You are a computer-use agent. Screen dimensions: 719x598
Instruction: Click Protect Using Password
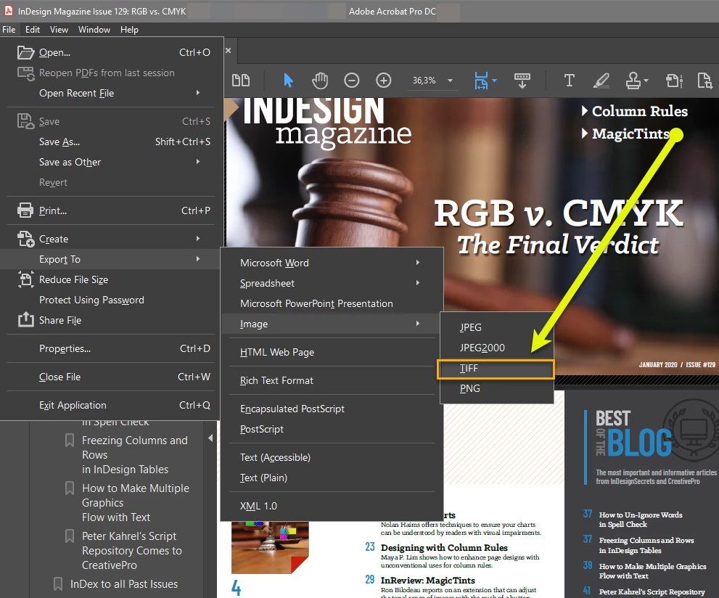[110, 300]
